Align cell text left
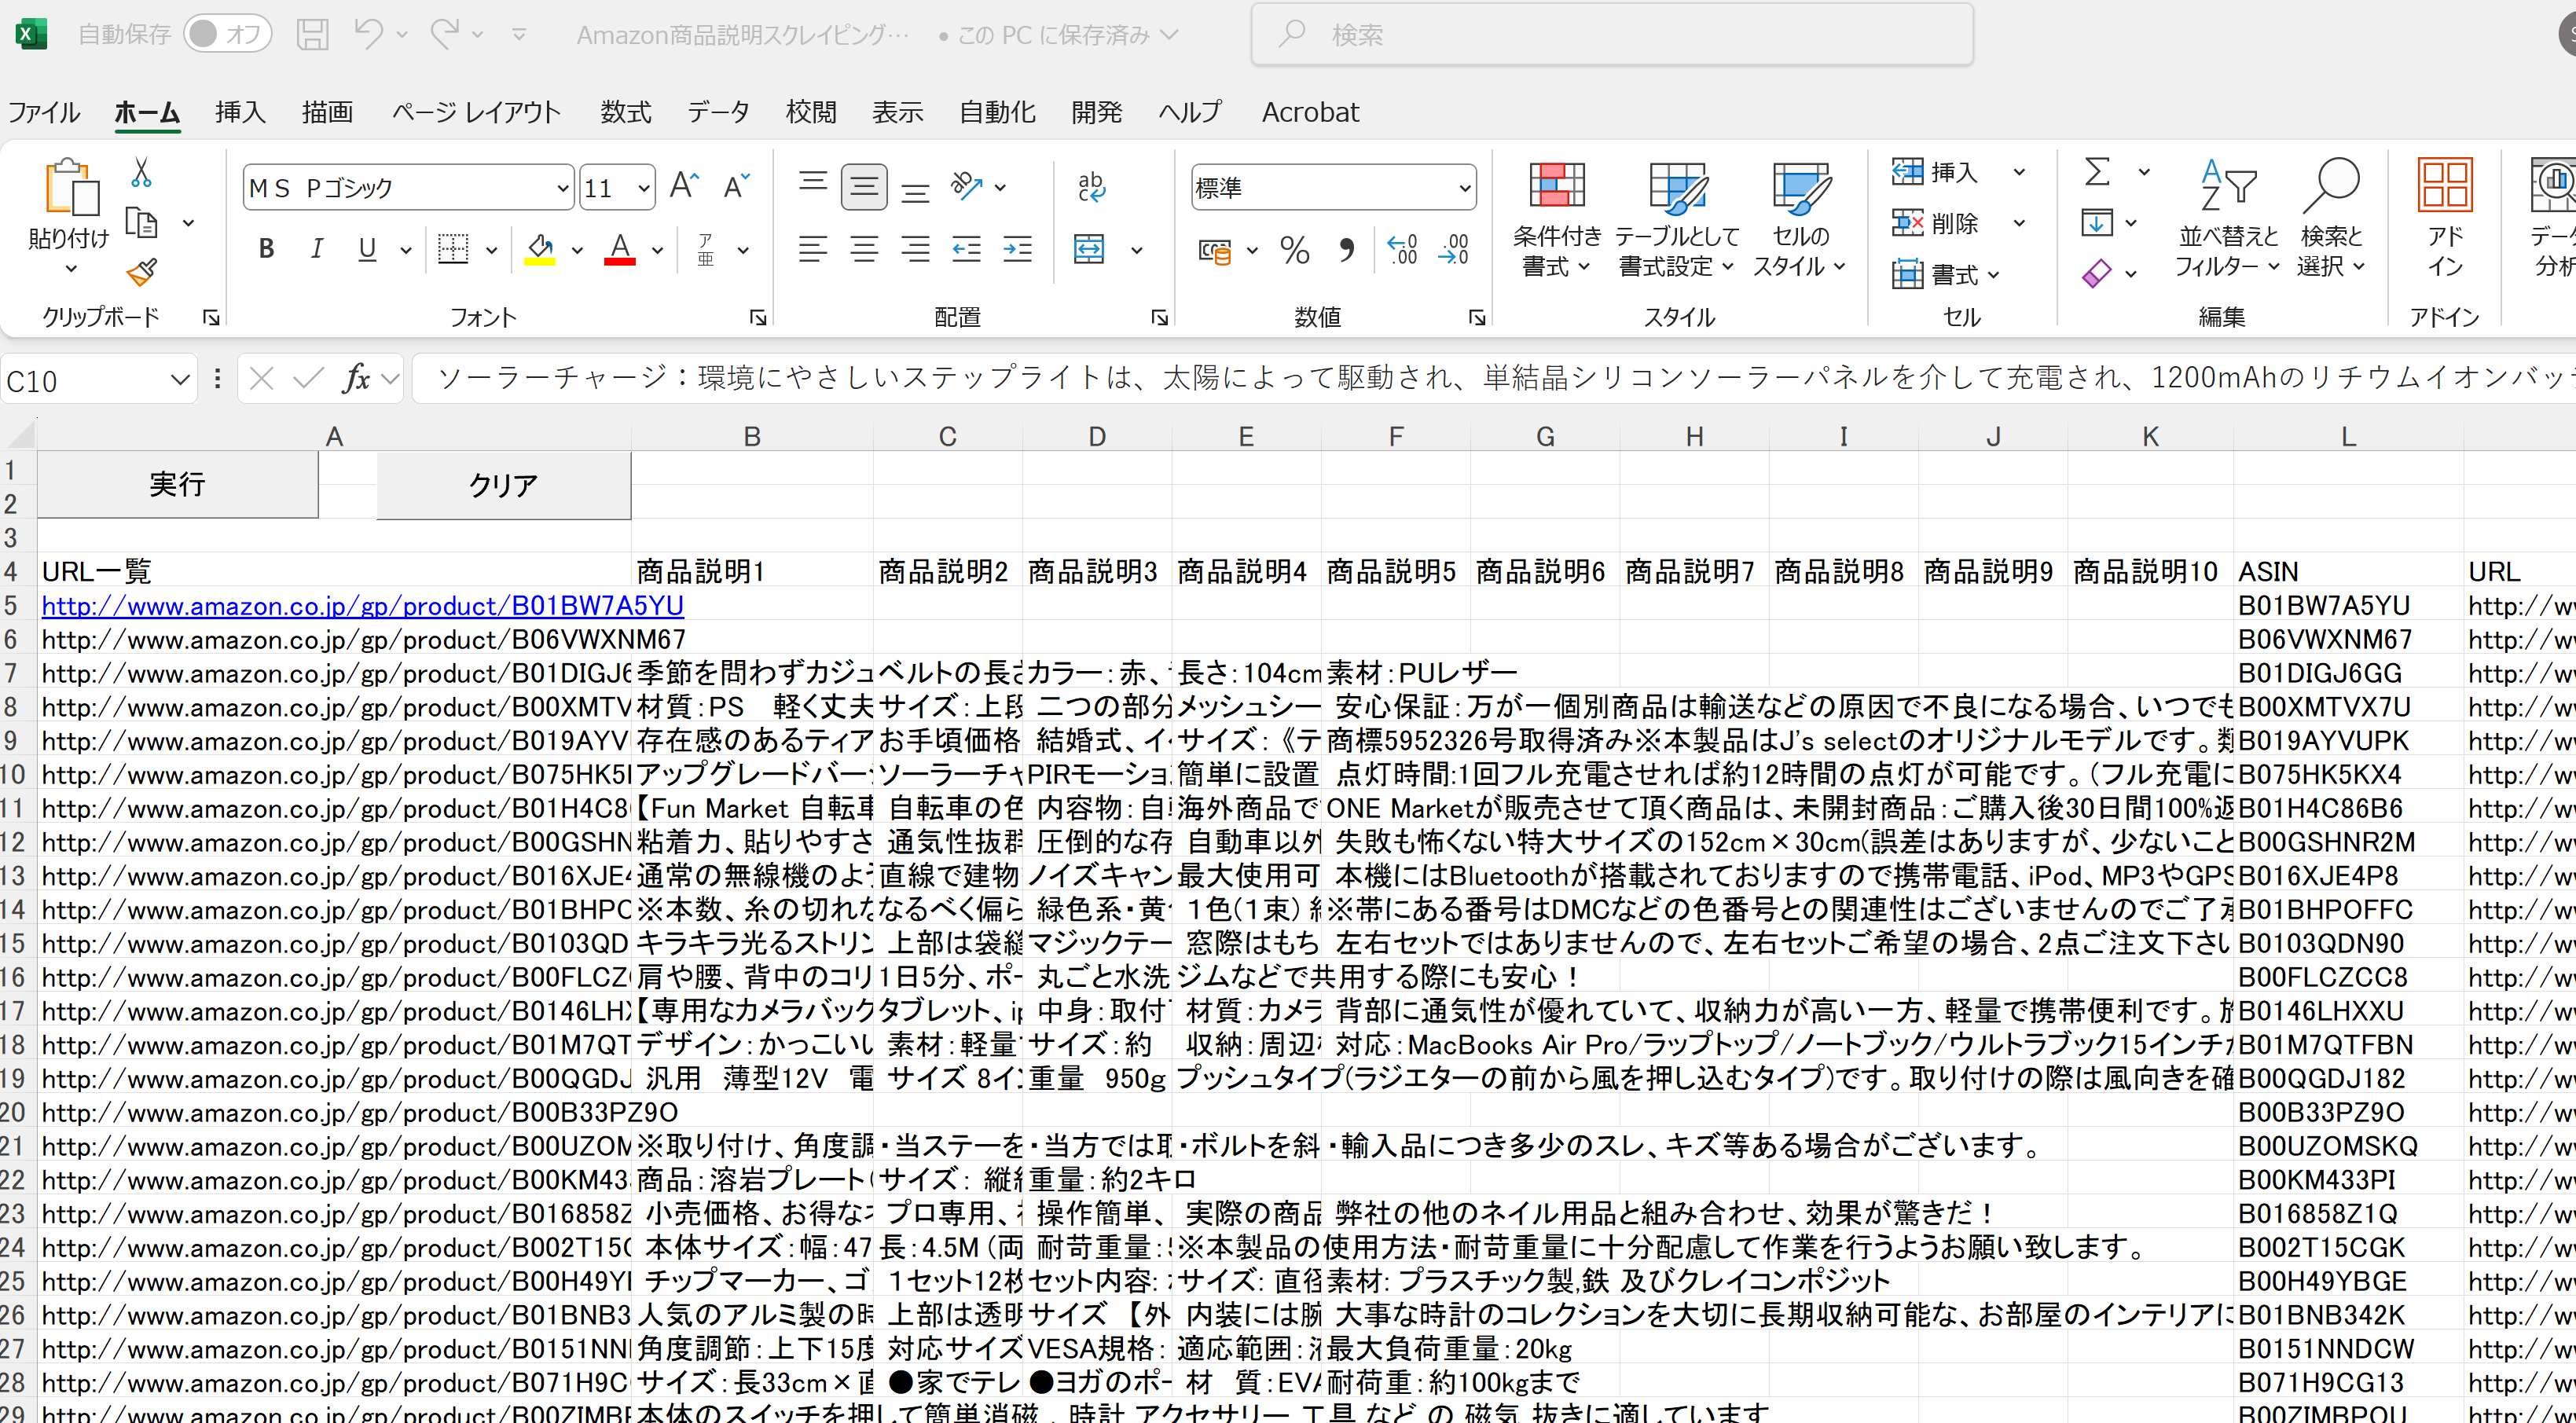Image resolution: width=2576 pixels, height=1423 pixels. 813,249
